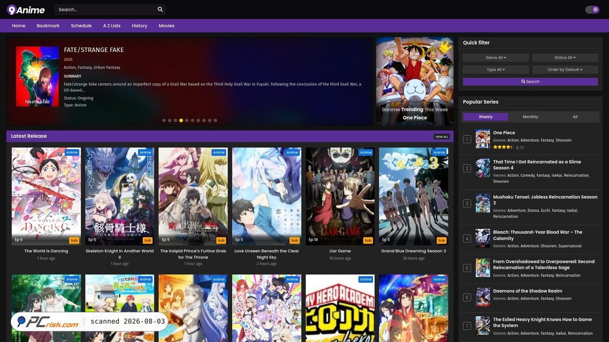Click The Exiled Heavy Knight thumbnail
The image size is (609, 342).
[483, 325]
